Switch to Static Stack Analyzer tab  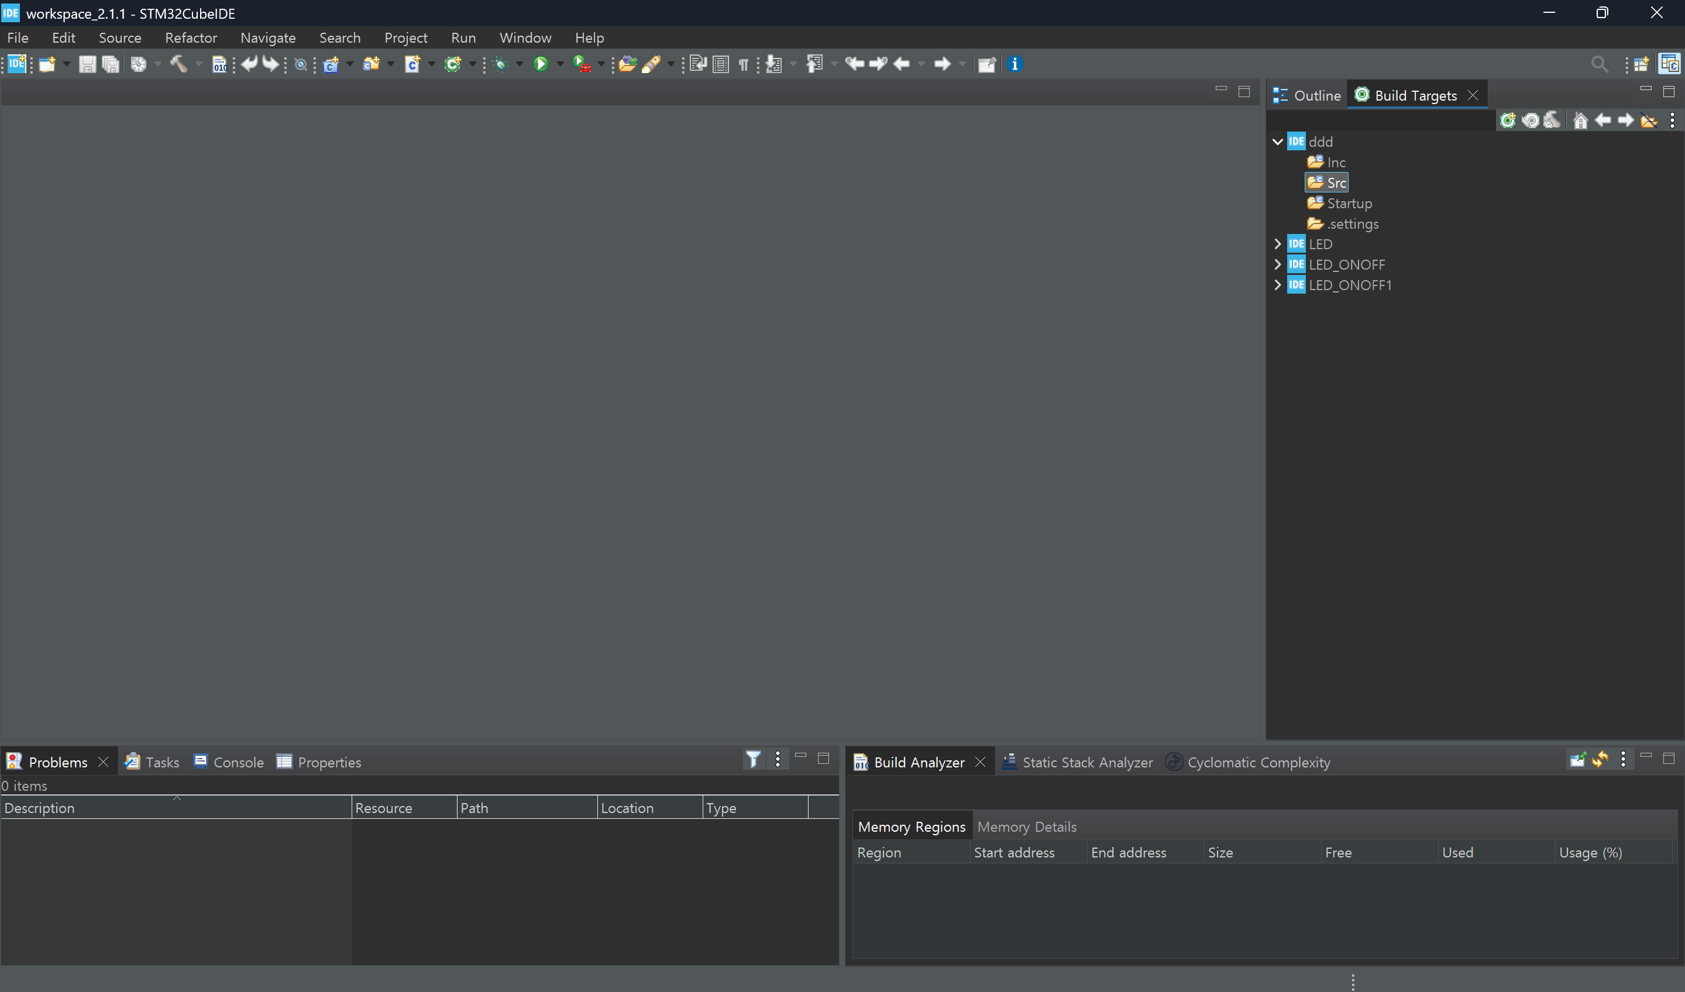coord(1077,762)
